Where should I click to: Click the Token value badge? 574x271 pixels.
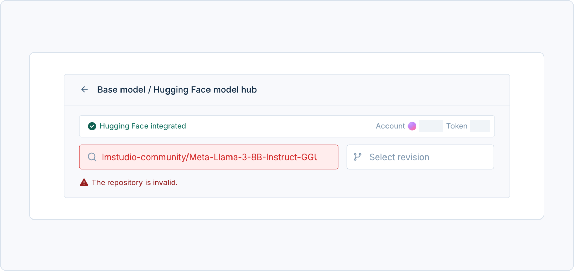(480, 126)
